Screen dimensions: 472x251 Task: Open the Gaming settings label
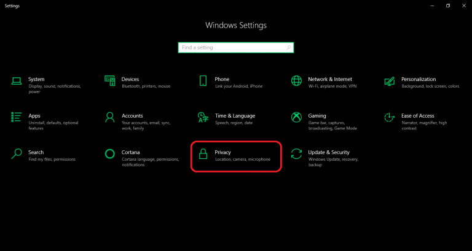pos(317,116)
